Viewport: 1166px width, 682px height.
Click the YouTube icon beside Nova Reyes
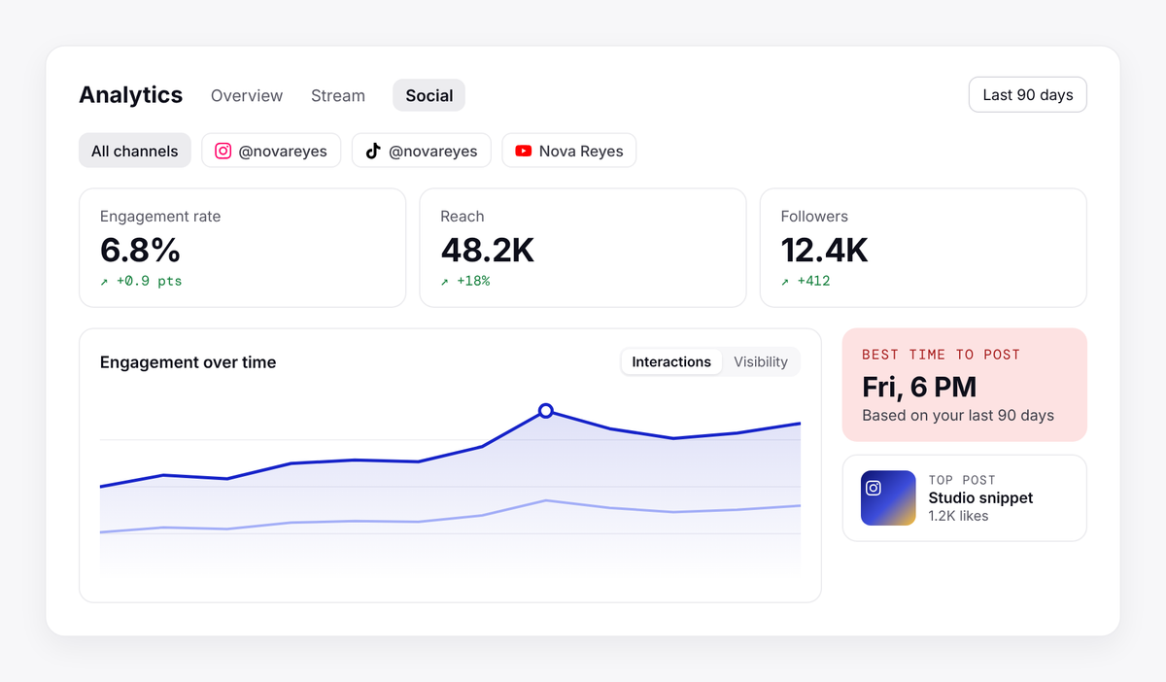(x=524, y=151)
